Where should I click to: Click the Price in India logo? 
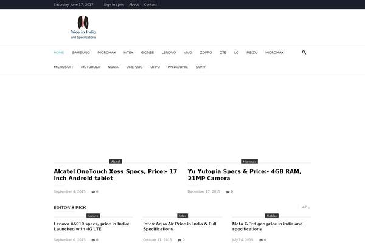point(83,27)
